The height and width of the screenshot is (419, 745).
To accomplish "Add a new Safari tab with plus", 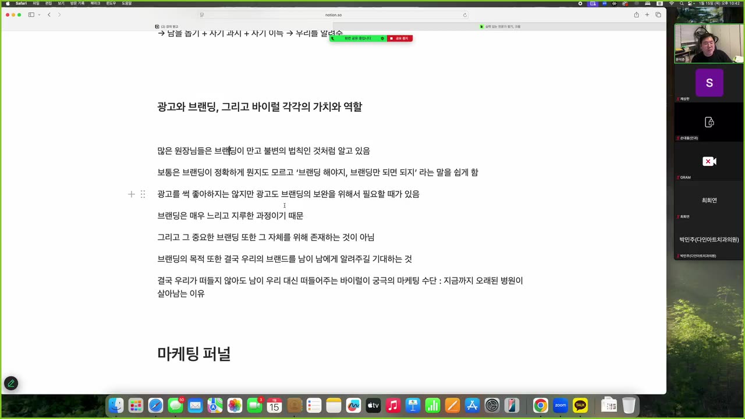I will 647,15.
